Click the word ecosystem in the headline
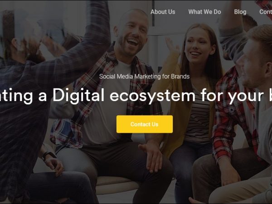This screenshot has width=272, height=204. (x=152, y=96)
